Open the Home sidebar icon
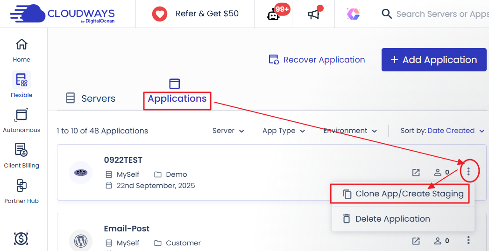 [21, 45]
